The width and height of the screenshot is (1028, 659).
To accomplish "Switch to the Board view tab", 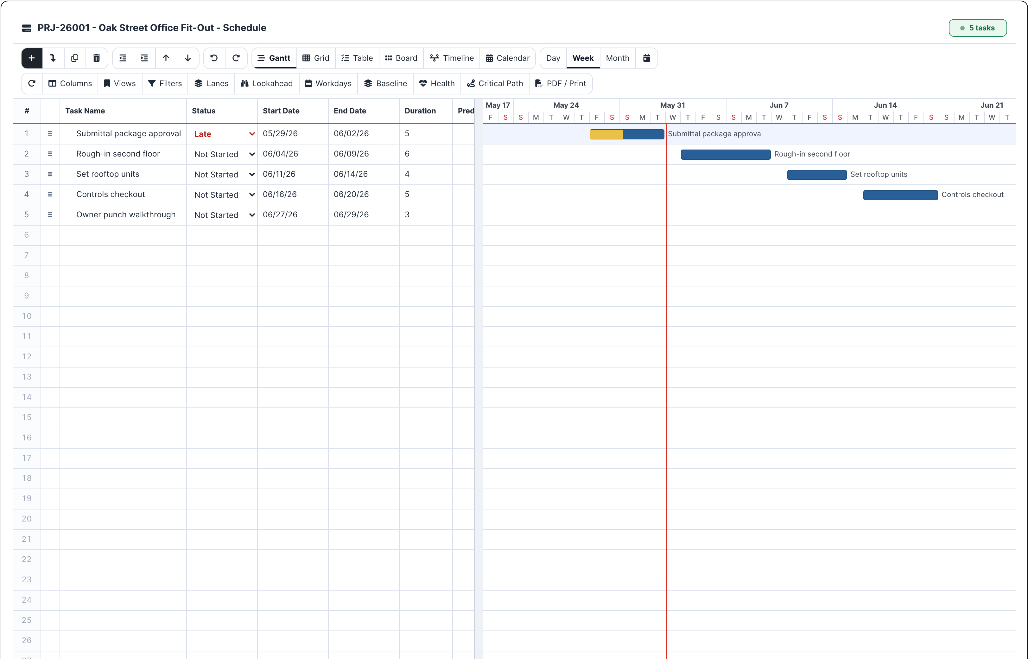I will tap(401, 58).
